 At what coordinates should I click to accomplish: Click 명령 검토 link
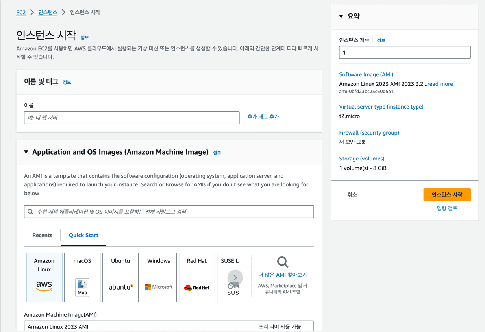tap(447, 208)
